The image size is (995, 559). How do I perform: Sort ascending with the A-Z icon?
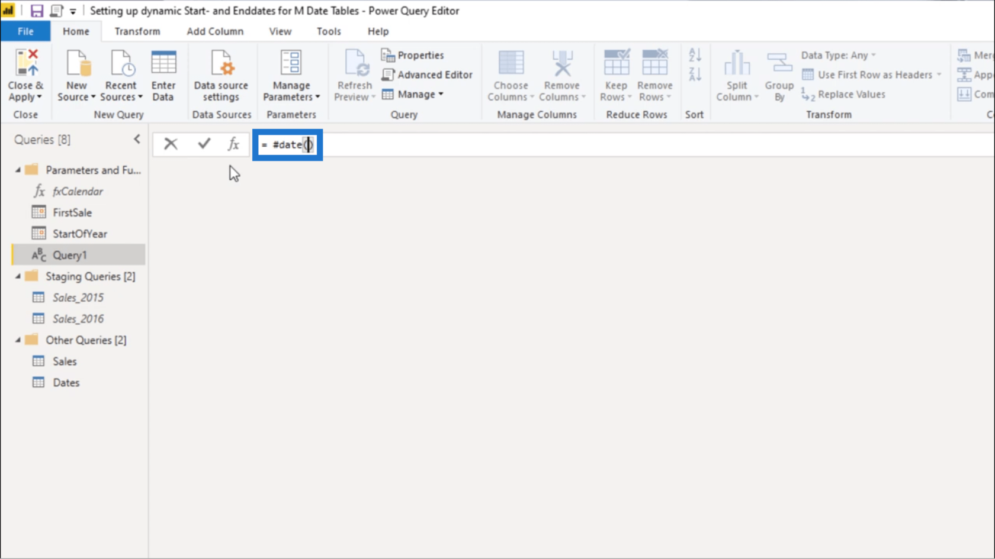[x=695, y=55]
